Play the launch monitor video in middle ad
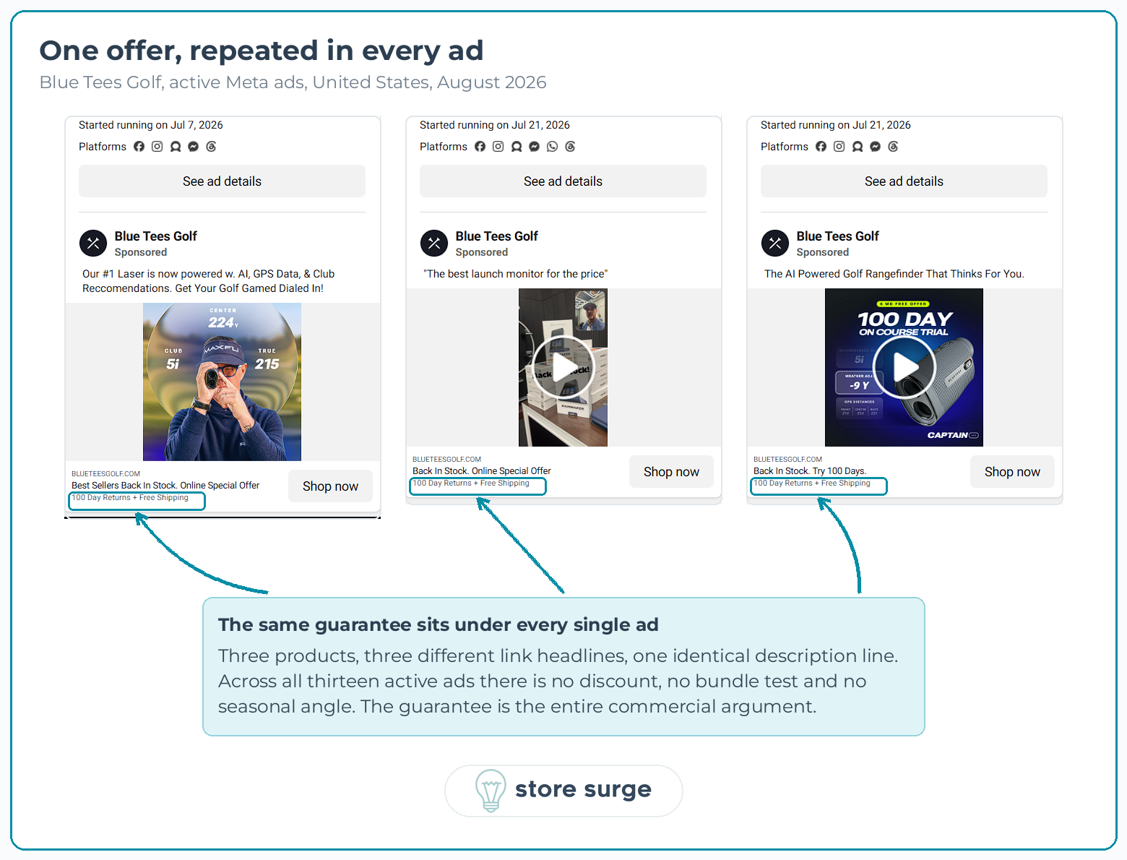This screenshot has height=860, width=1127. click(563, 367)
